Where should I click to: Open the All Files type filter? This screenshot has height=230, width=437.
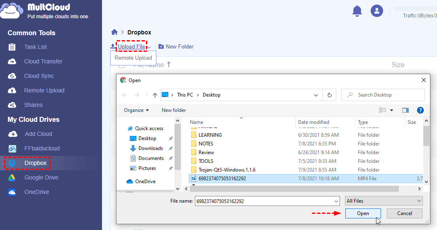click(384, 201)
